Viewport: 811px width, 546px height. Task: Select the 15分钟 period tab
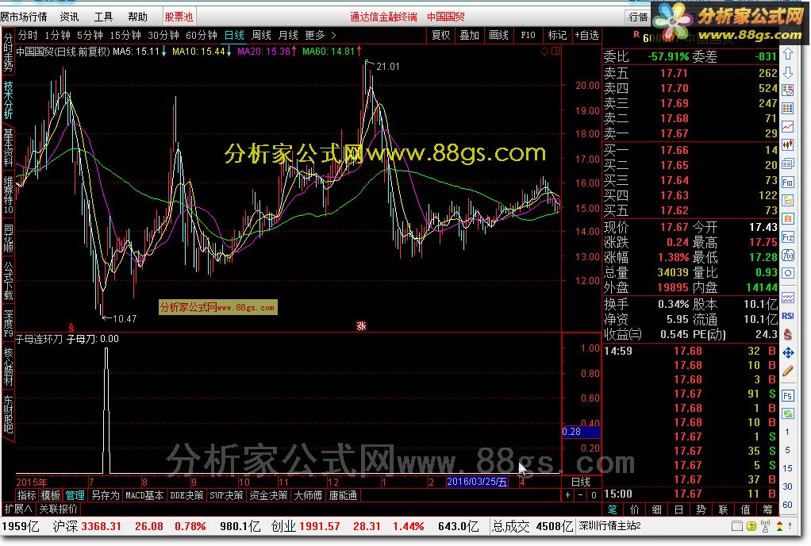coord(125,35)
